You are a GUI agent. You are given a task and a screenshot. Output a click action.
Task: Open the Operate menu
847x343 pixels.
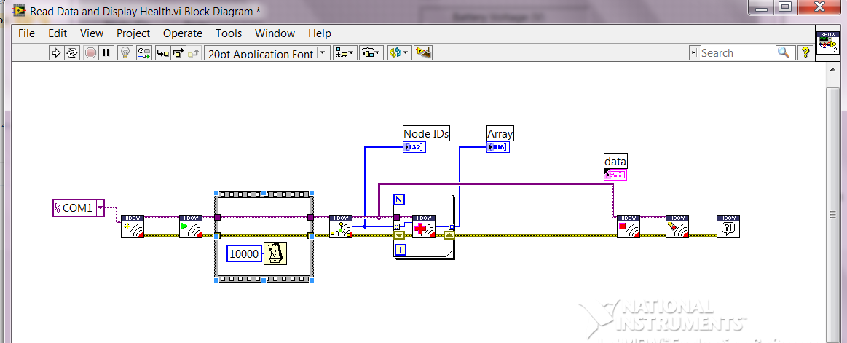click(183, 33)
